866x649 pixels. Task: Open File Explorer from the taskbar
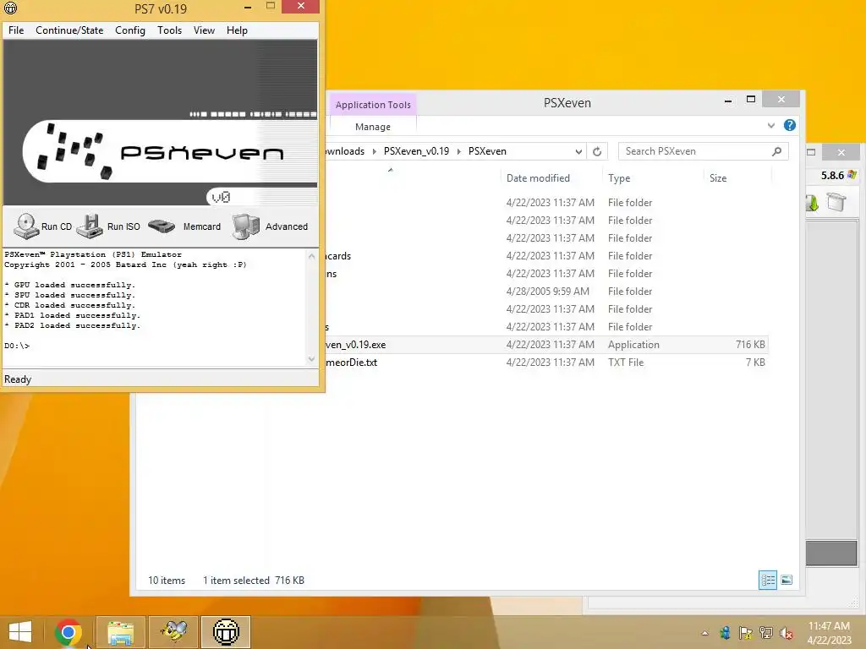point(120,632)
